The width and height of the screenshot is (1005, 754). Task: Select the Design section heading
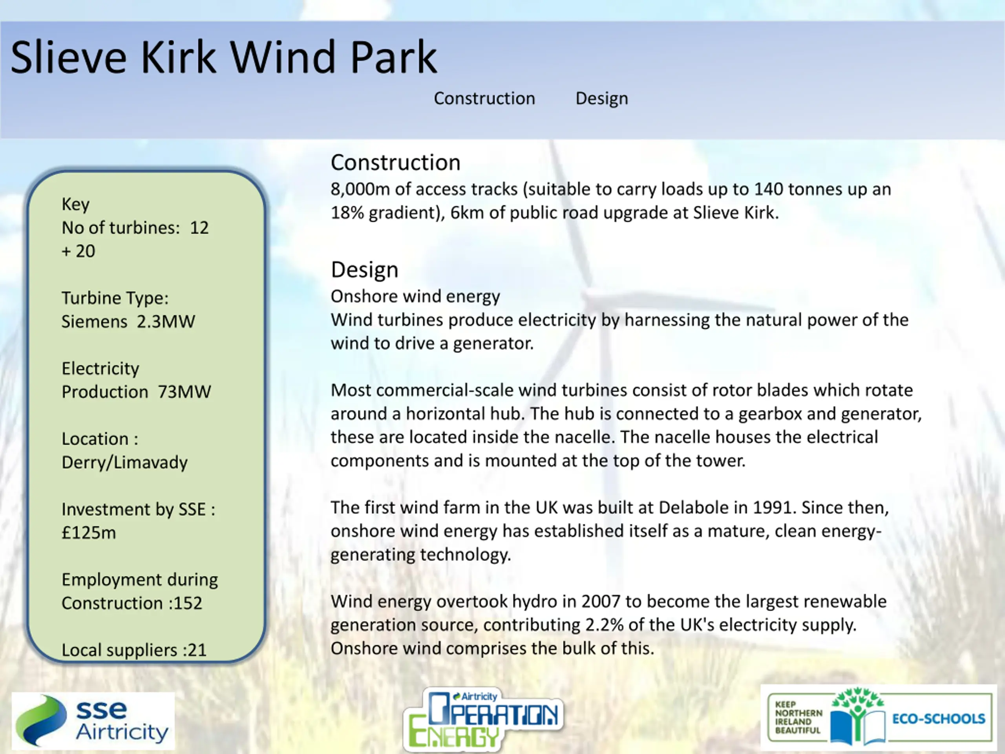364,270
